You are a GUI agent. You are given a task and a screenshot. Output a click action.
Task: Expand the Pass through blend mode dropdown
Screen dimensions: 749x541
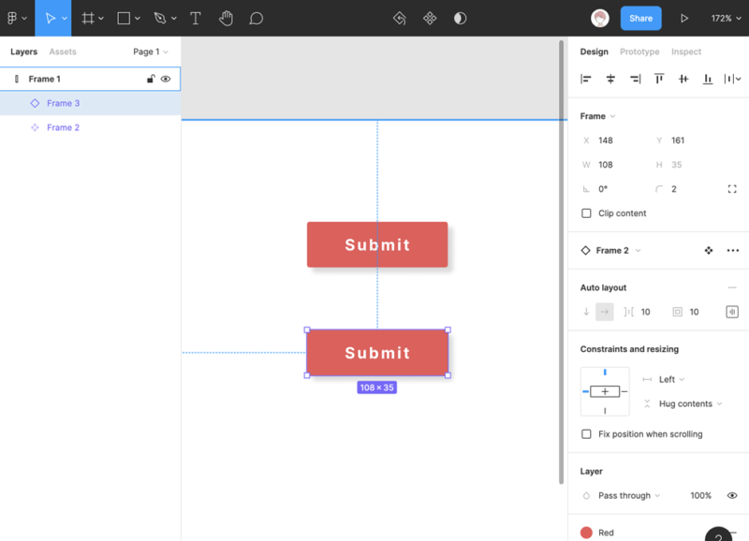629,496
